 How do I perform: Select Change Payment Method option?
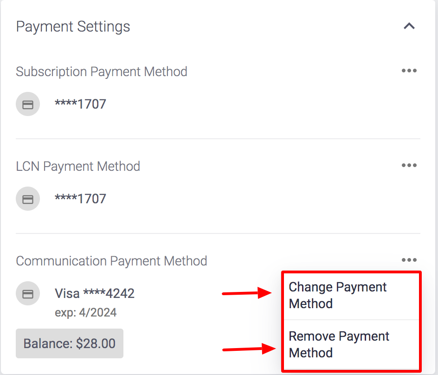[352, 296]
